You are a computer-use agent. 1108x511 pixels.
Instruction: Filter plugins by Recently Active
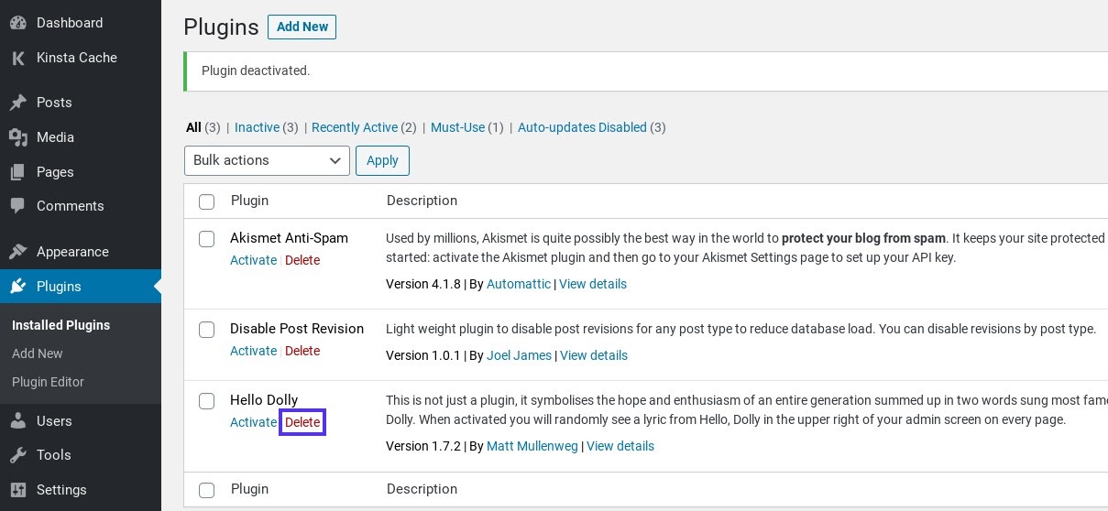coord(355,127)
